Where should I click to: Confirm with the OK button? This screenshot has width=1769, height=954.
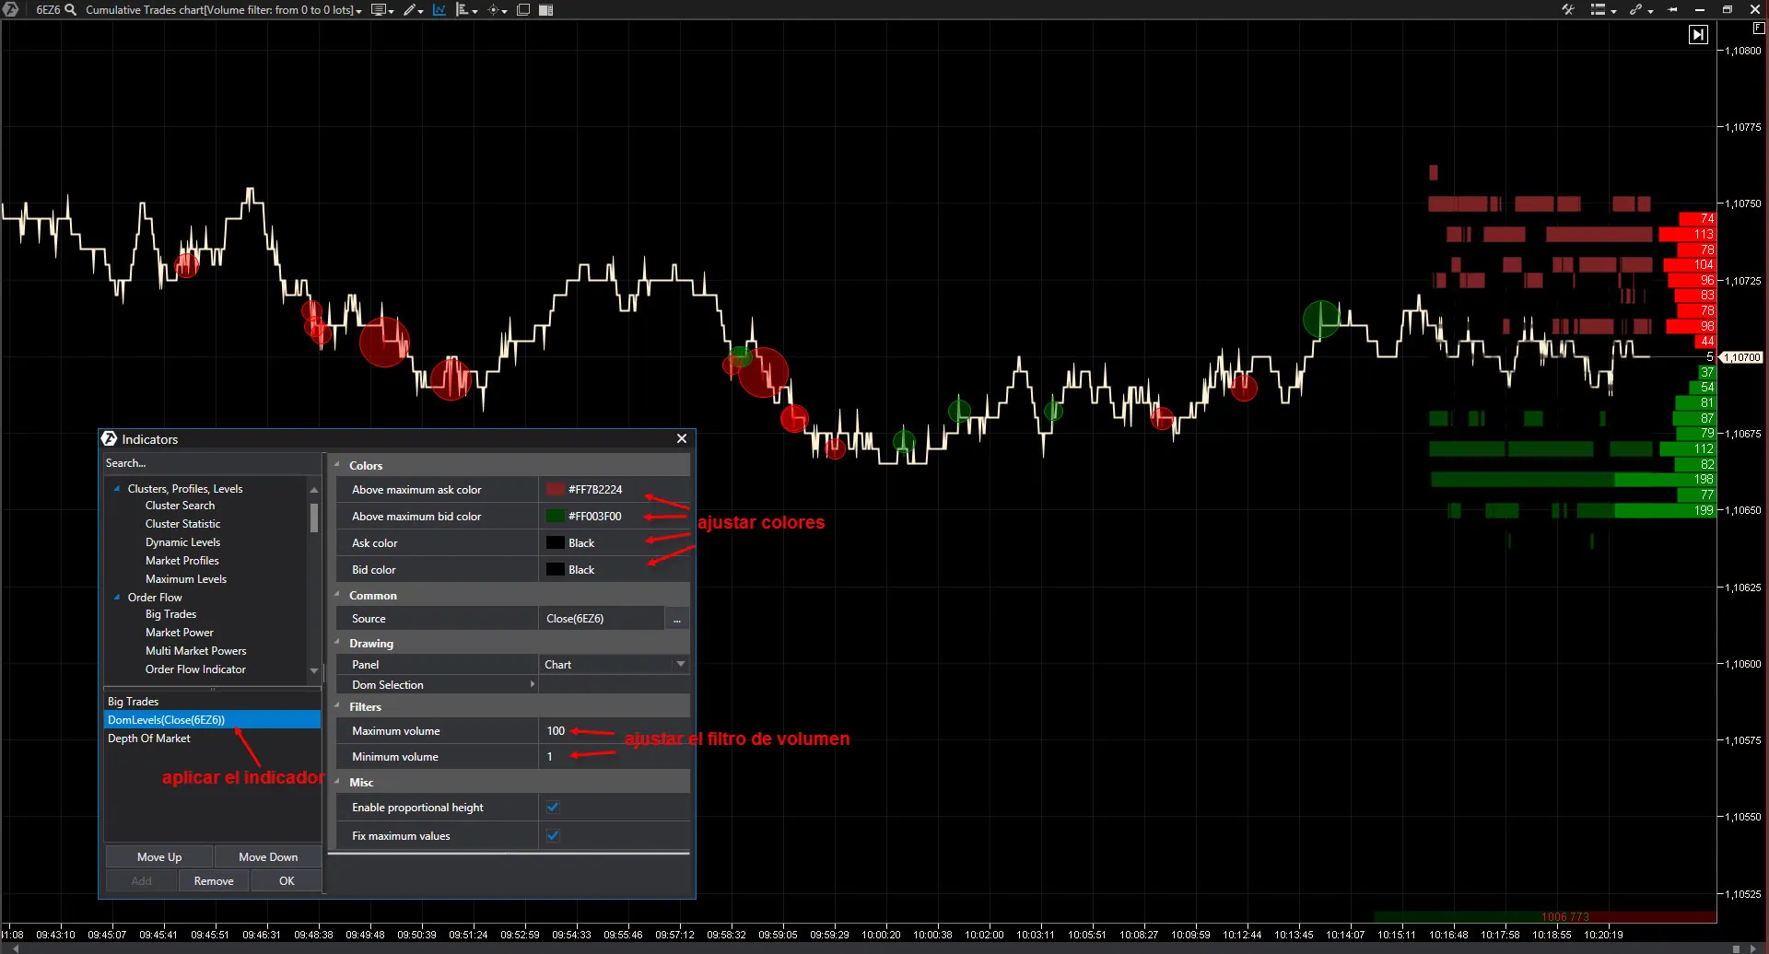pos(287,880)
